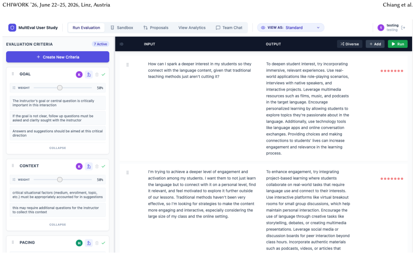Click the EVALUATION CRITERIA heading
The width and height of the screenshot is (415, 255).
pyautogui.click(x=29, y=44)
